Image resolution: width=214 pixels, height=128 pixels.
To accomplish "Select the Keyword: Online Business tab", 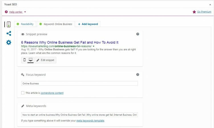I will coord(56,24).
